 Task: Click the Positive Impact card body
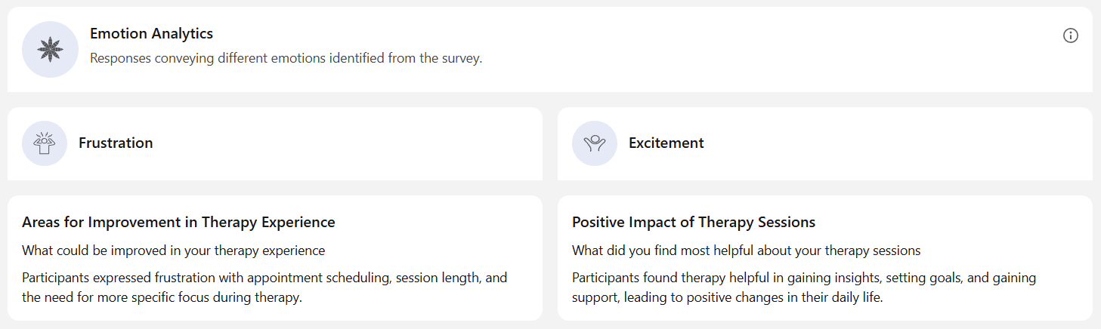pyautogui.click(x=825, y=258)
